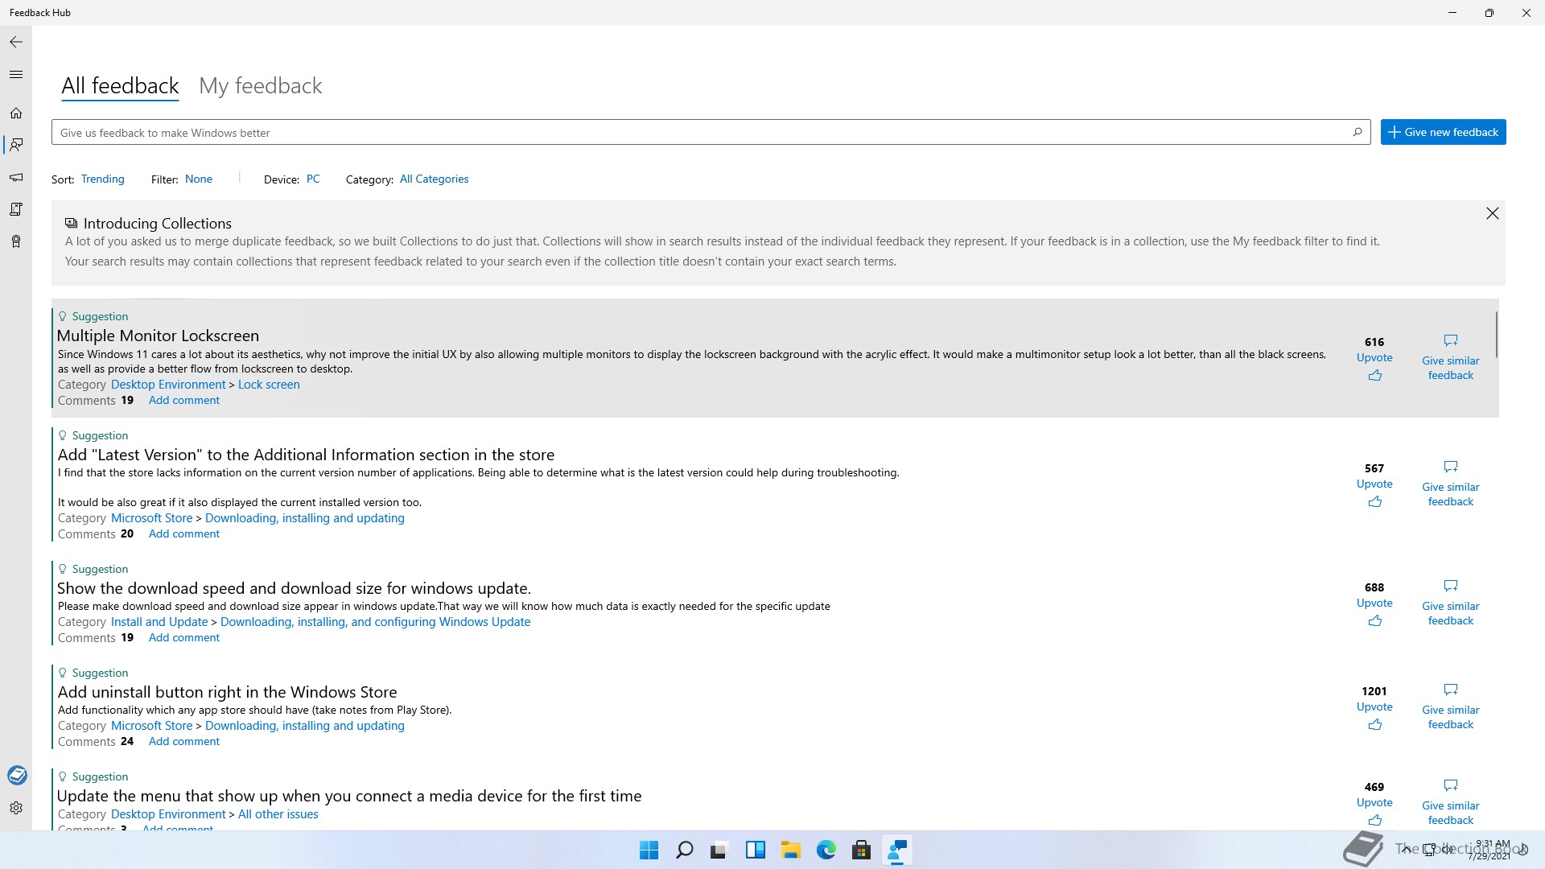
Task: Open Install and Update category link
Action: 159,622
